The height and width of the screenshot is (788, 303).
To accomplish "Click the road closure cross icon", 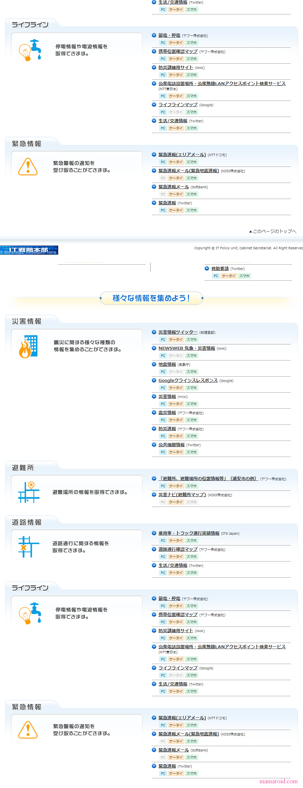I will click(x=28, y=547).
